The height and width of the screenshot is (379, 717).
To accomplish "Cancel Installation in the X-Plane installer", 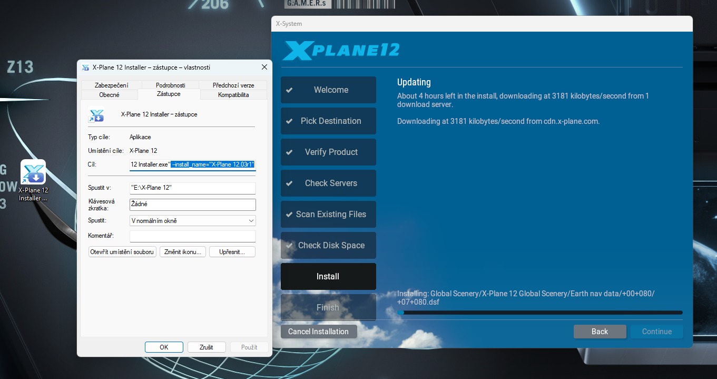I will [x=318, y=332].
